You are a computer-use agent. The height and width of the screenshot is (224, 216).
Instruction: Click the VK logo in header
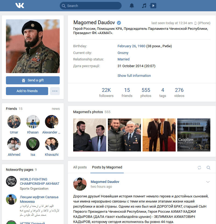point(20,6)
